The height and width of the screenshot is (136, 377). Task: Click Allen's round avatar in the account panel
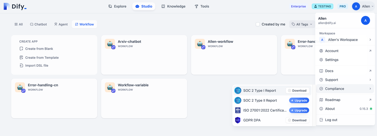click(x=365, y=20)
